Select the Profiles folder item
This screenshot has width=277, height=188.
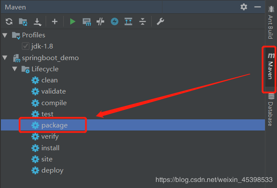point(28,35)
